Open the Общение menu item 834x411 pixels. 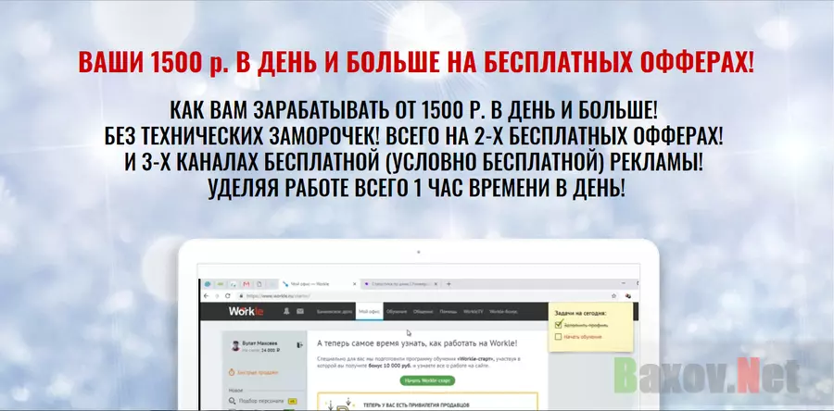click(x=423, y=312)
